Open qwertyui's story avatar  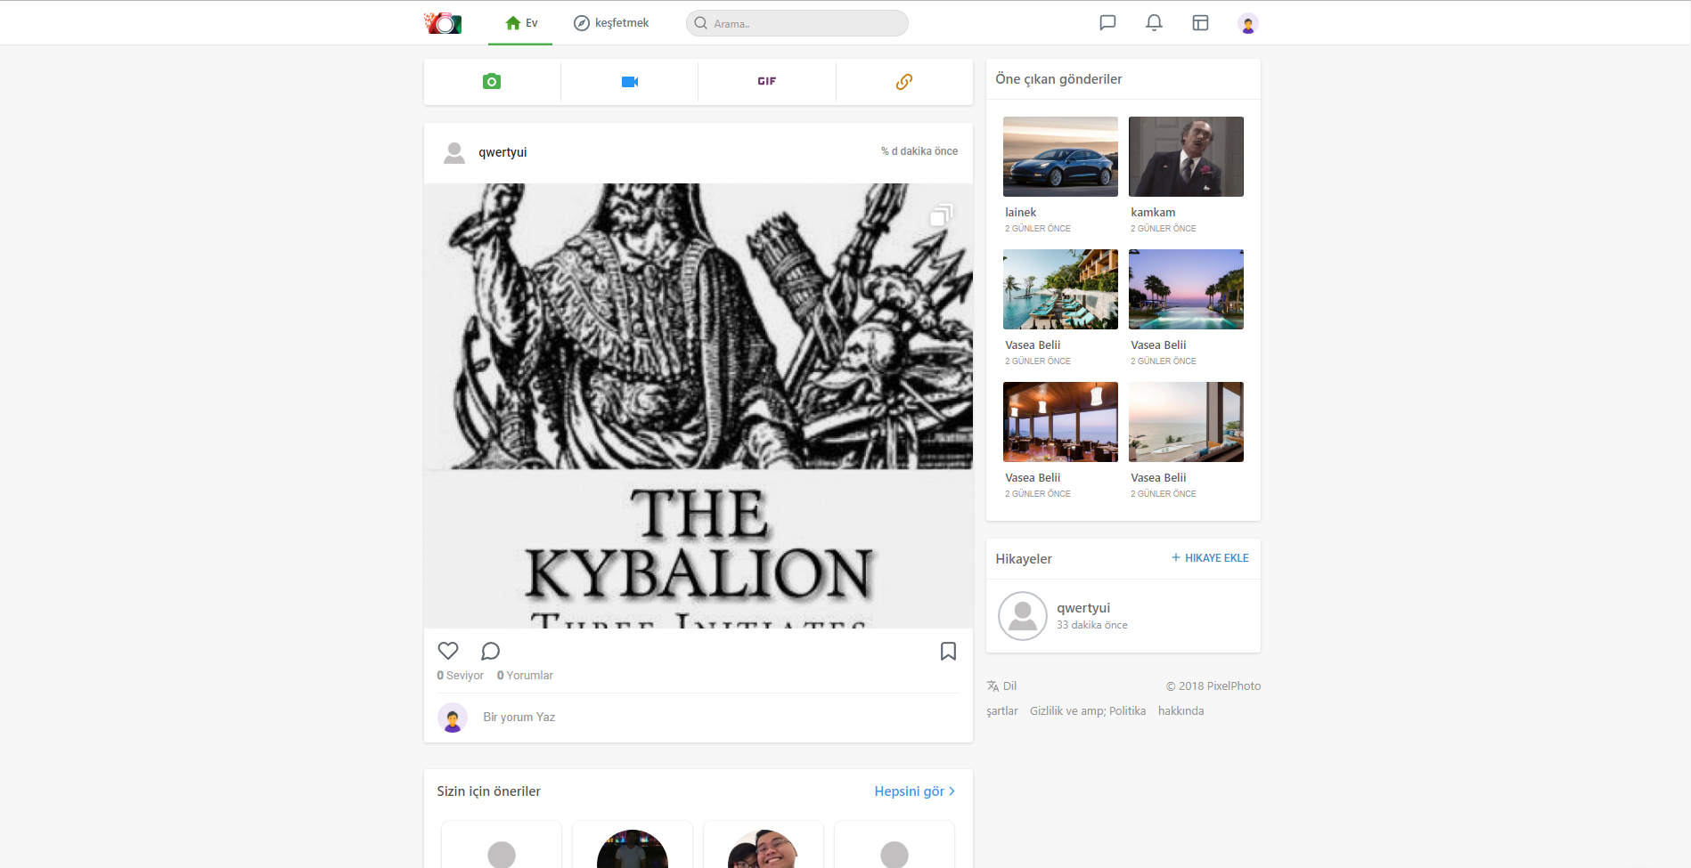pos(1023,616)
